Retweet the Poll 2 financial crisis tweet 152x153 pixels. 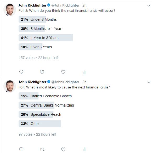[x=42, y=72]
